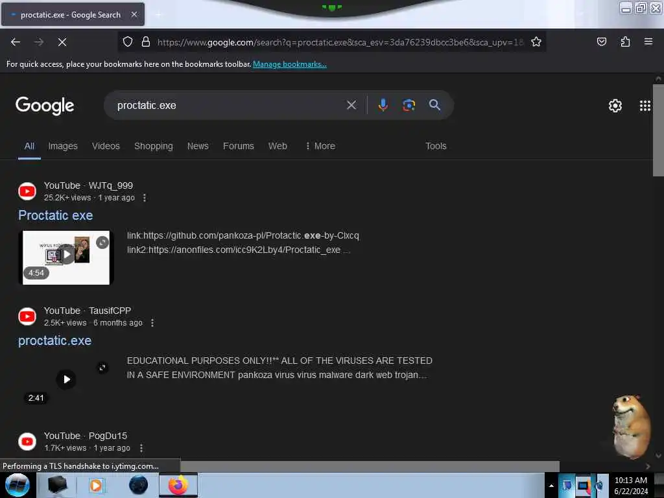This screenshot has width=664, height=498.
Task: Bookmark this page with the star
Action: coord(536,42)
